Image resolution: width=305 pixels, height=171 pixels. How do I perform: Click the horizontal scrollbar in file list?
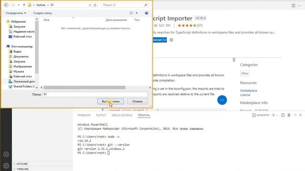[84, 87]
